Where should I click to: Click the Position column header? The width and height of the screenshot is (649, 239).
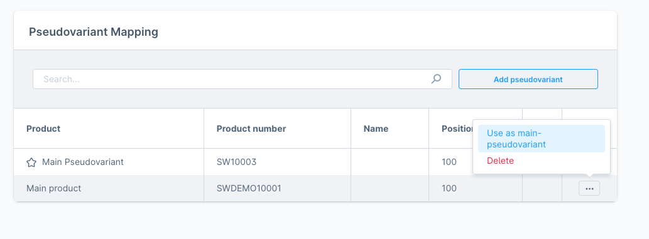coord(457,129)
